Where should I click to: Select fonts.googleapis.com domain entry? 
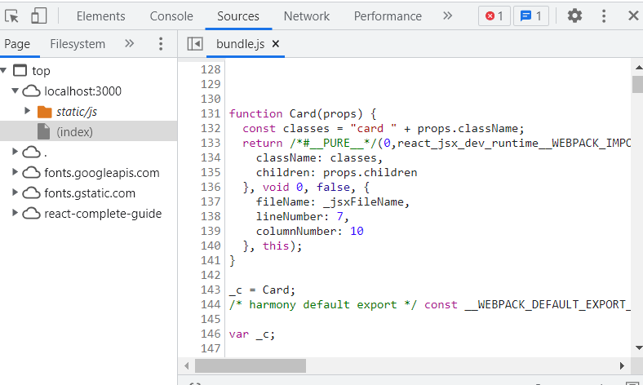point(102,173)
